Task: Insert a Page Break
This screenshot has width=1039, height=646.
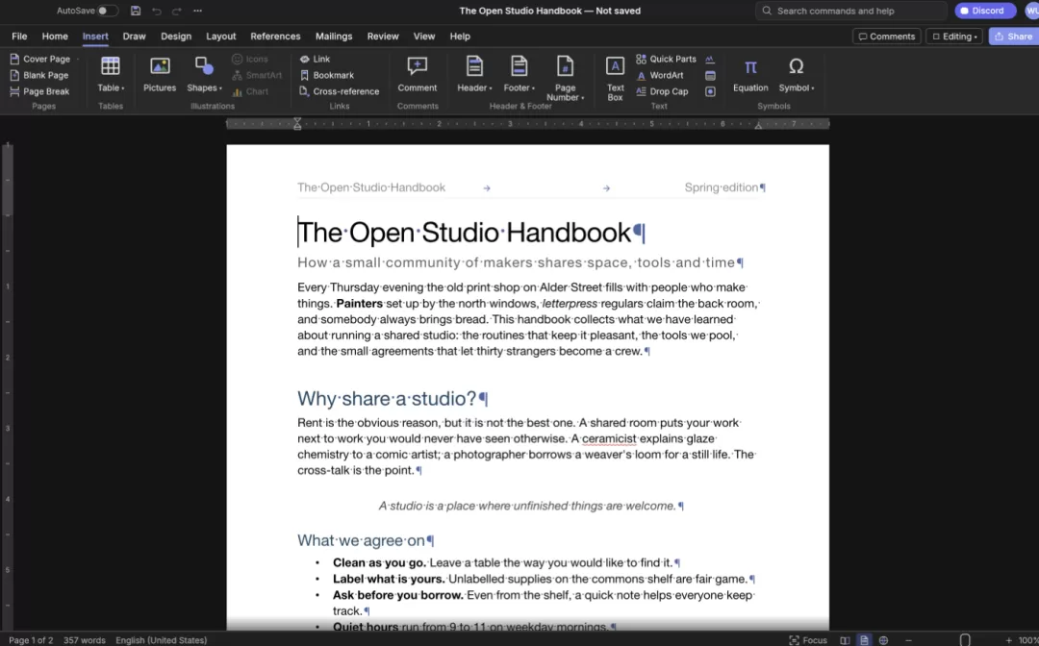Action: click(x=39, y=91)
